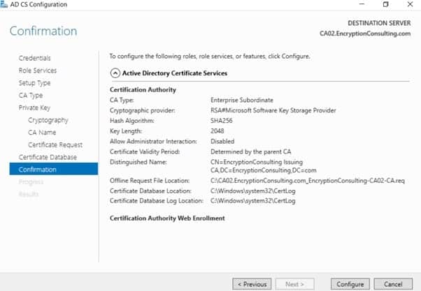The height and width of the screenshot is (291, 421).
Task: Collapse the Active Directory Certificate Services section
Action: (115, 73)
